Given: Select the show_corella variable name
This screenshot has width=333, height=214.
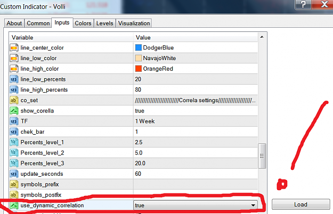Looking at the screenshot, I should pos(37,111).
